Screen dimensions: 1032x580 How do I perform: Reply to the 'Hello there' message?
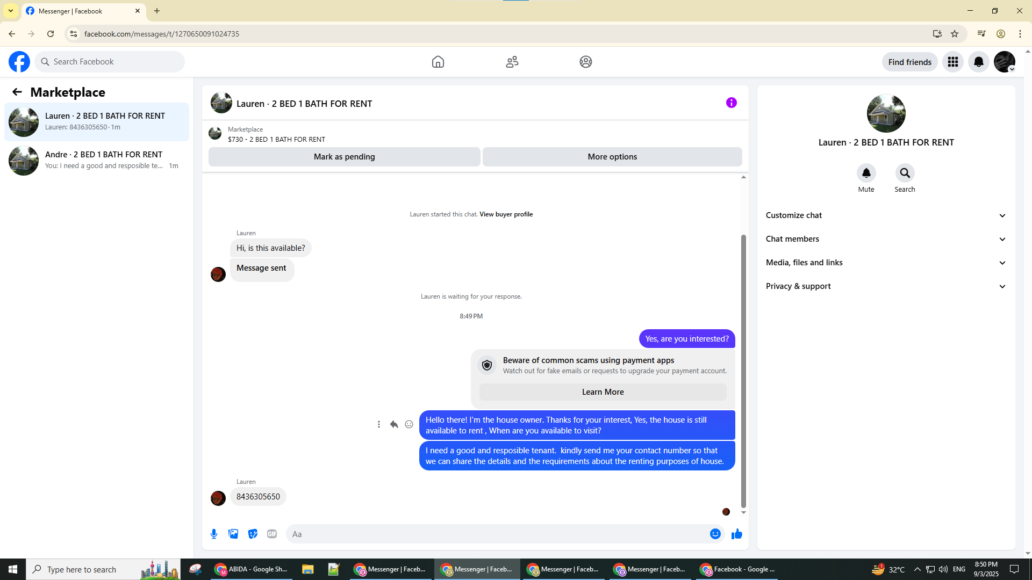[x=394, y=424]
